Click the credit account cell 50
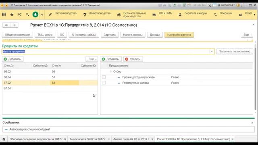 (x=64, y=72)
